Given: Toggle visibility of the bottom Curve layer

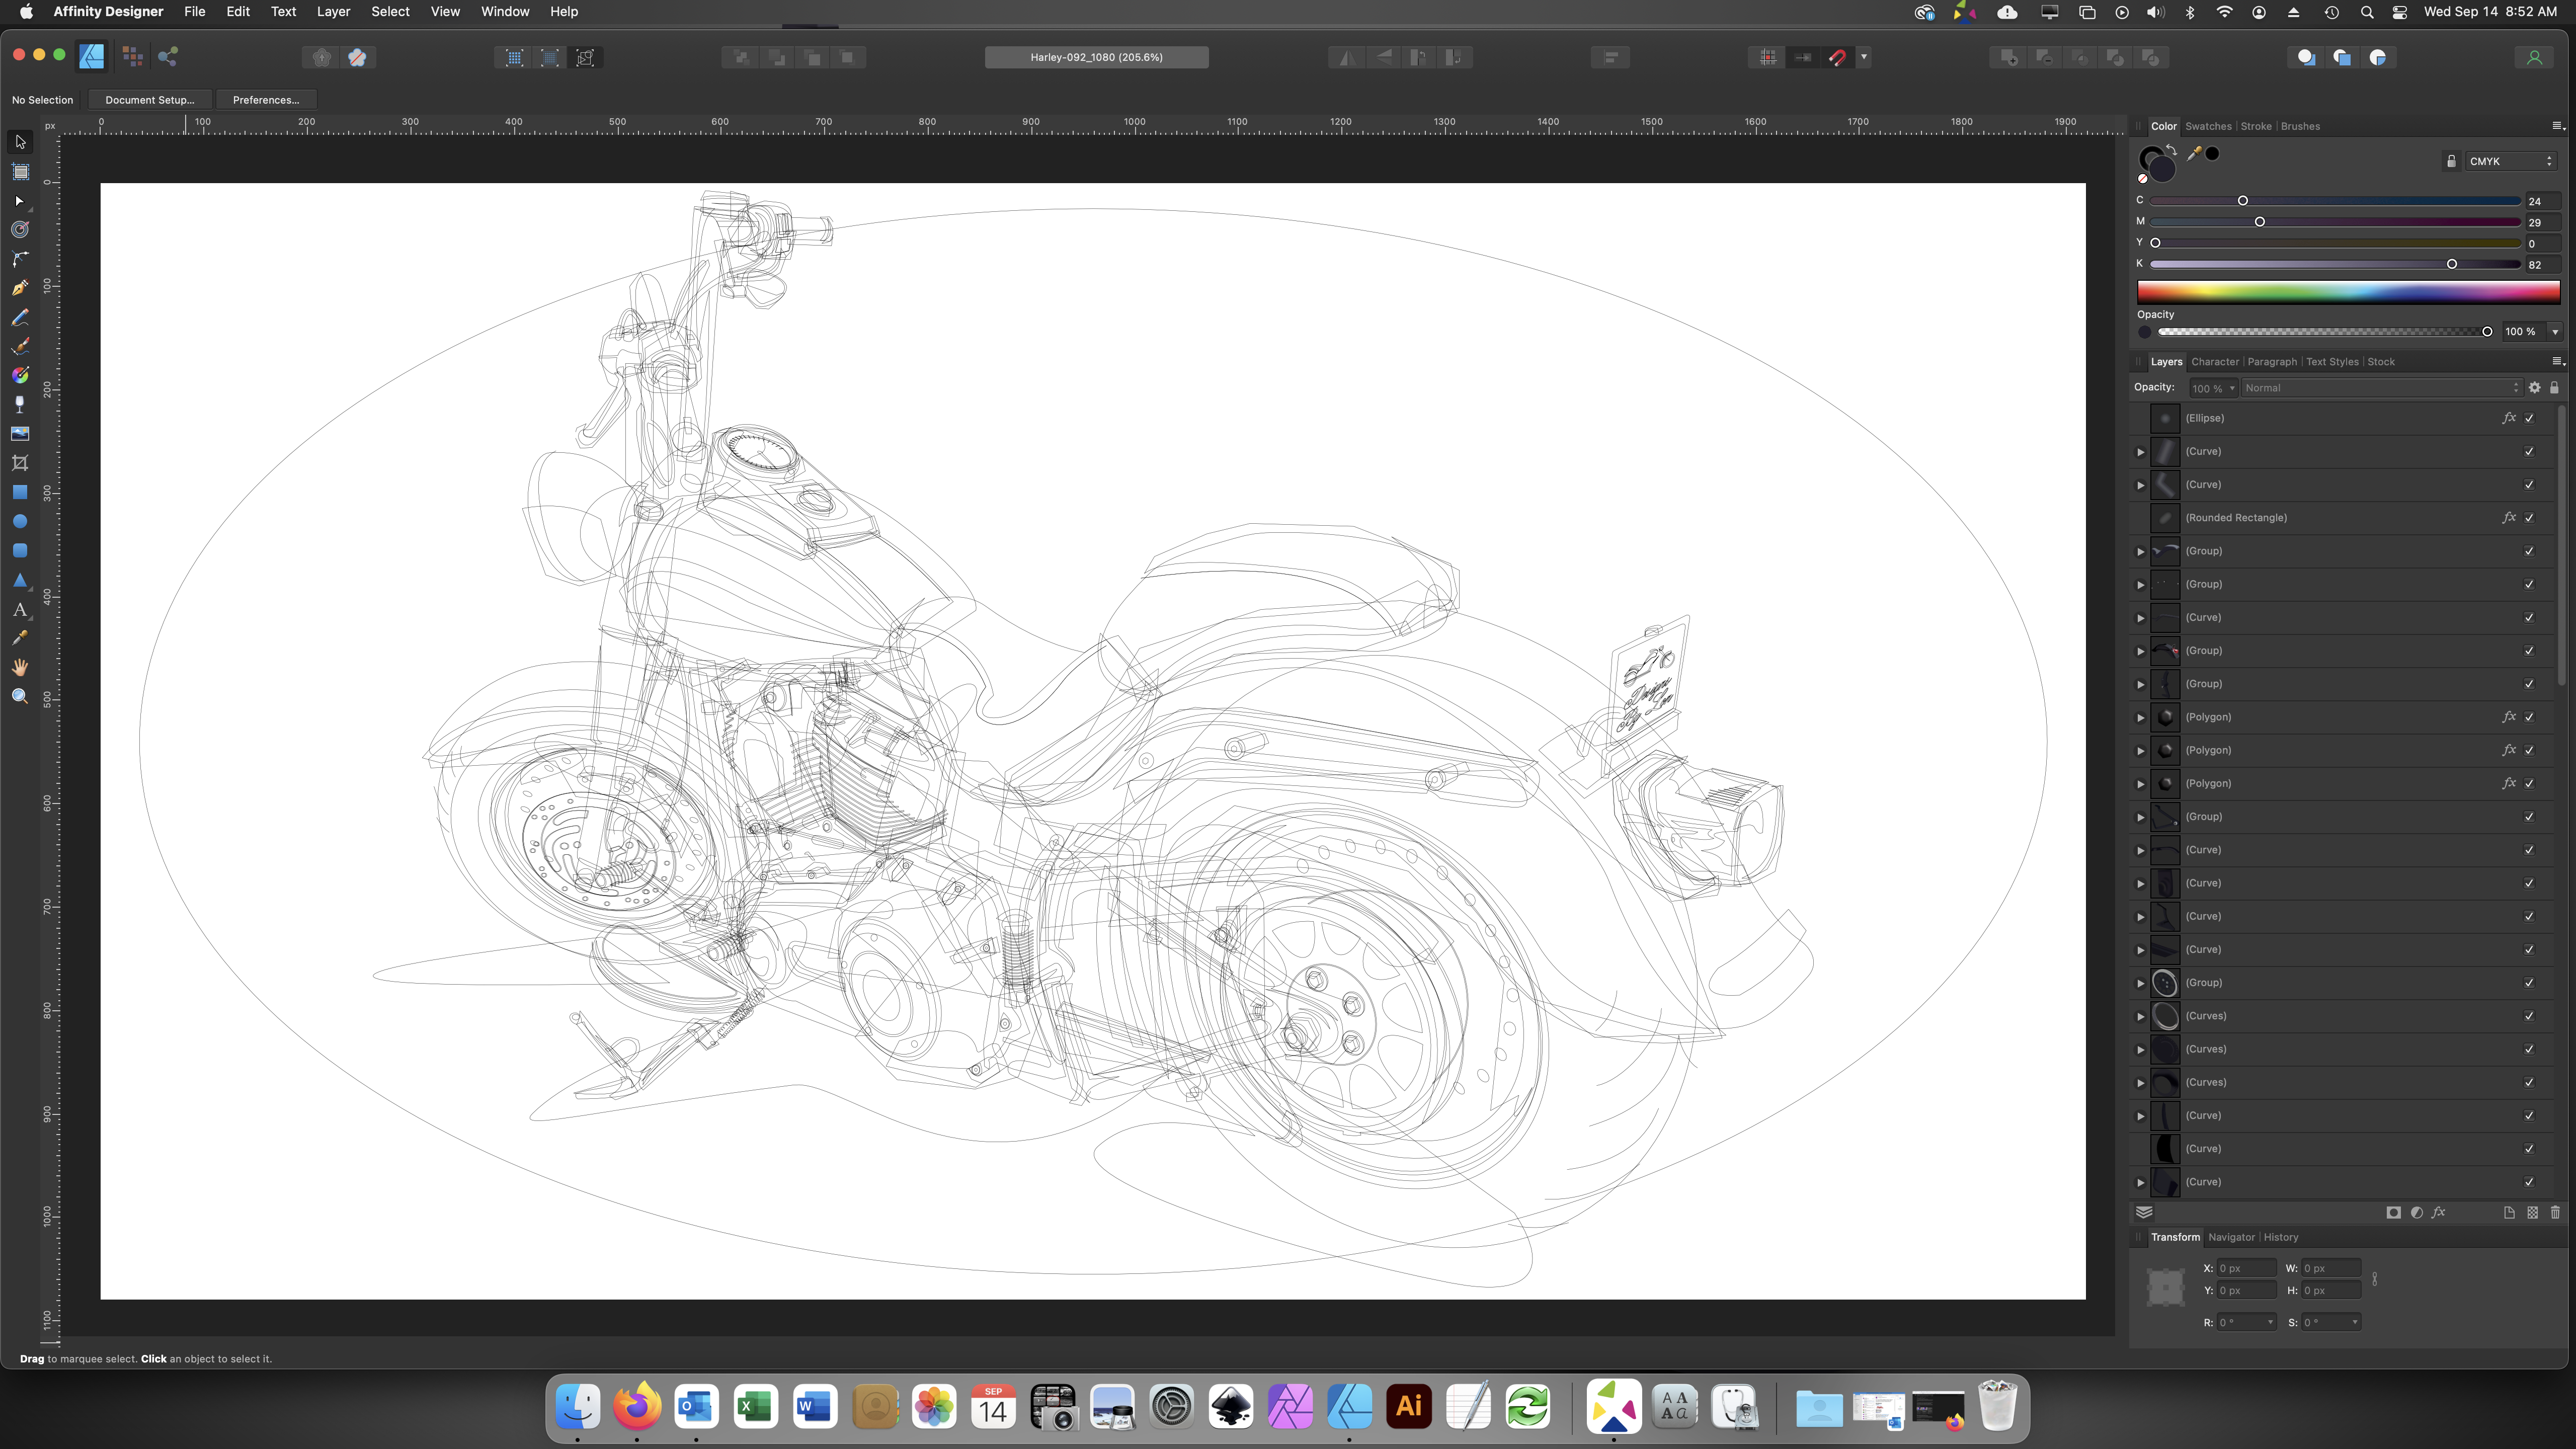Looking at the screenshot, I should click(x=2529, y=1182).
